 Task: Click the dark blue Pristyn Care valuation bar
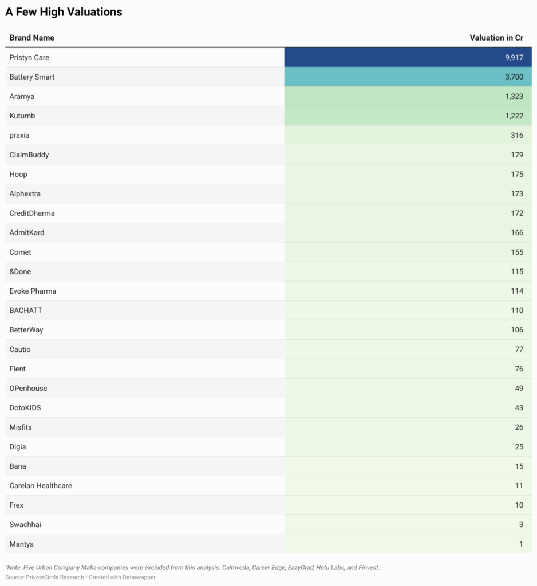tap(408, 57)
